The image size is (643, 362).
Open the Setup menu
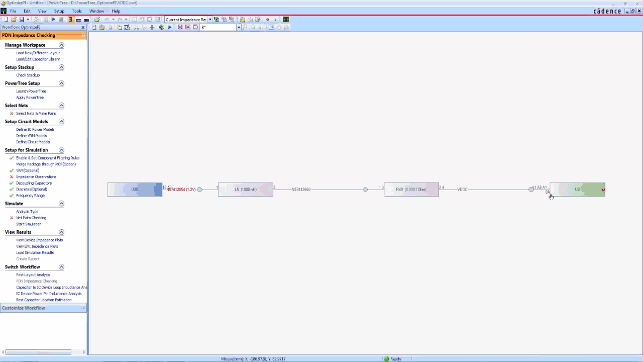(x=59, y=11)
